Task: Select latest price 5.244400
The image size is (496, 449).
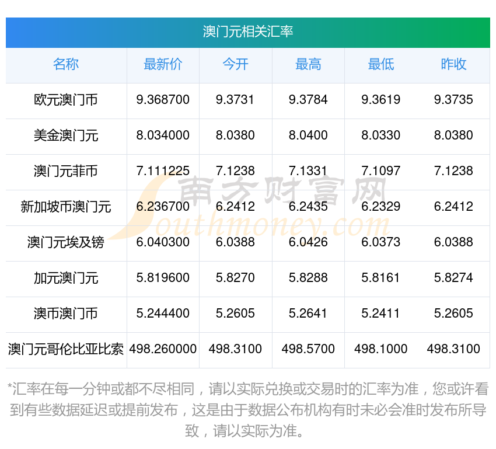Action: 163,314
